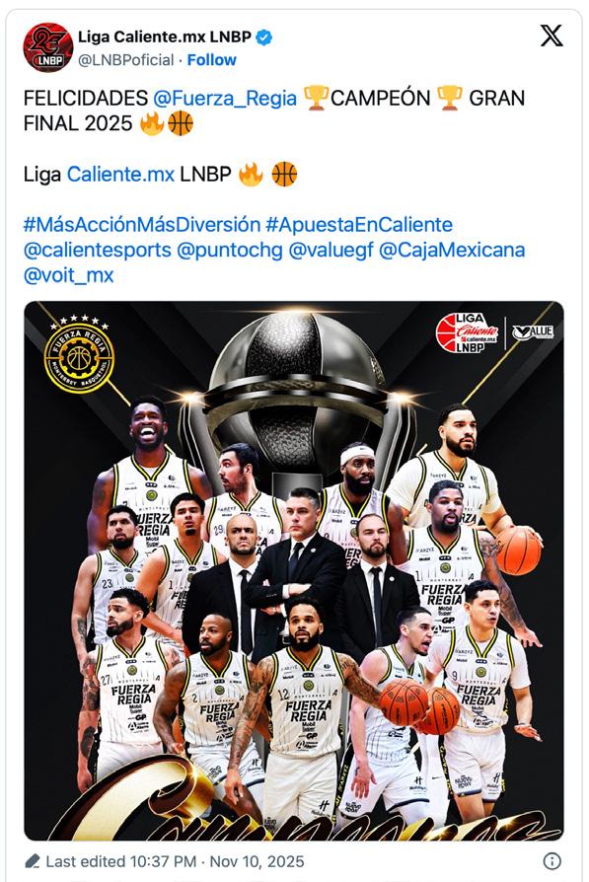
Task: Open hashtag #MásAcciónMásDiversión
Action: click(x=142, y=224)
